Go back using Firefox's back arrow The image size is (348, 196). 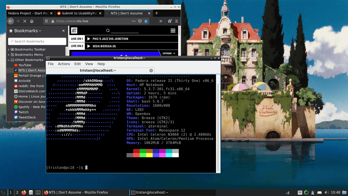[x=10, y=21]
